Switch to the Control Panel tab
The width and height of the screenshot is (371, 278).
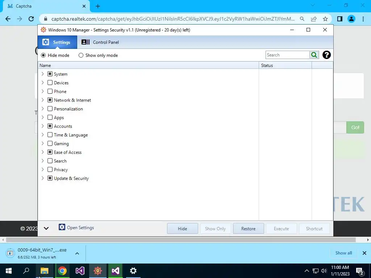coord(100,42)
